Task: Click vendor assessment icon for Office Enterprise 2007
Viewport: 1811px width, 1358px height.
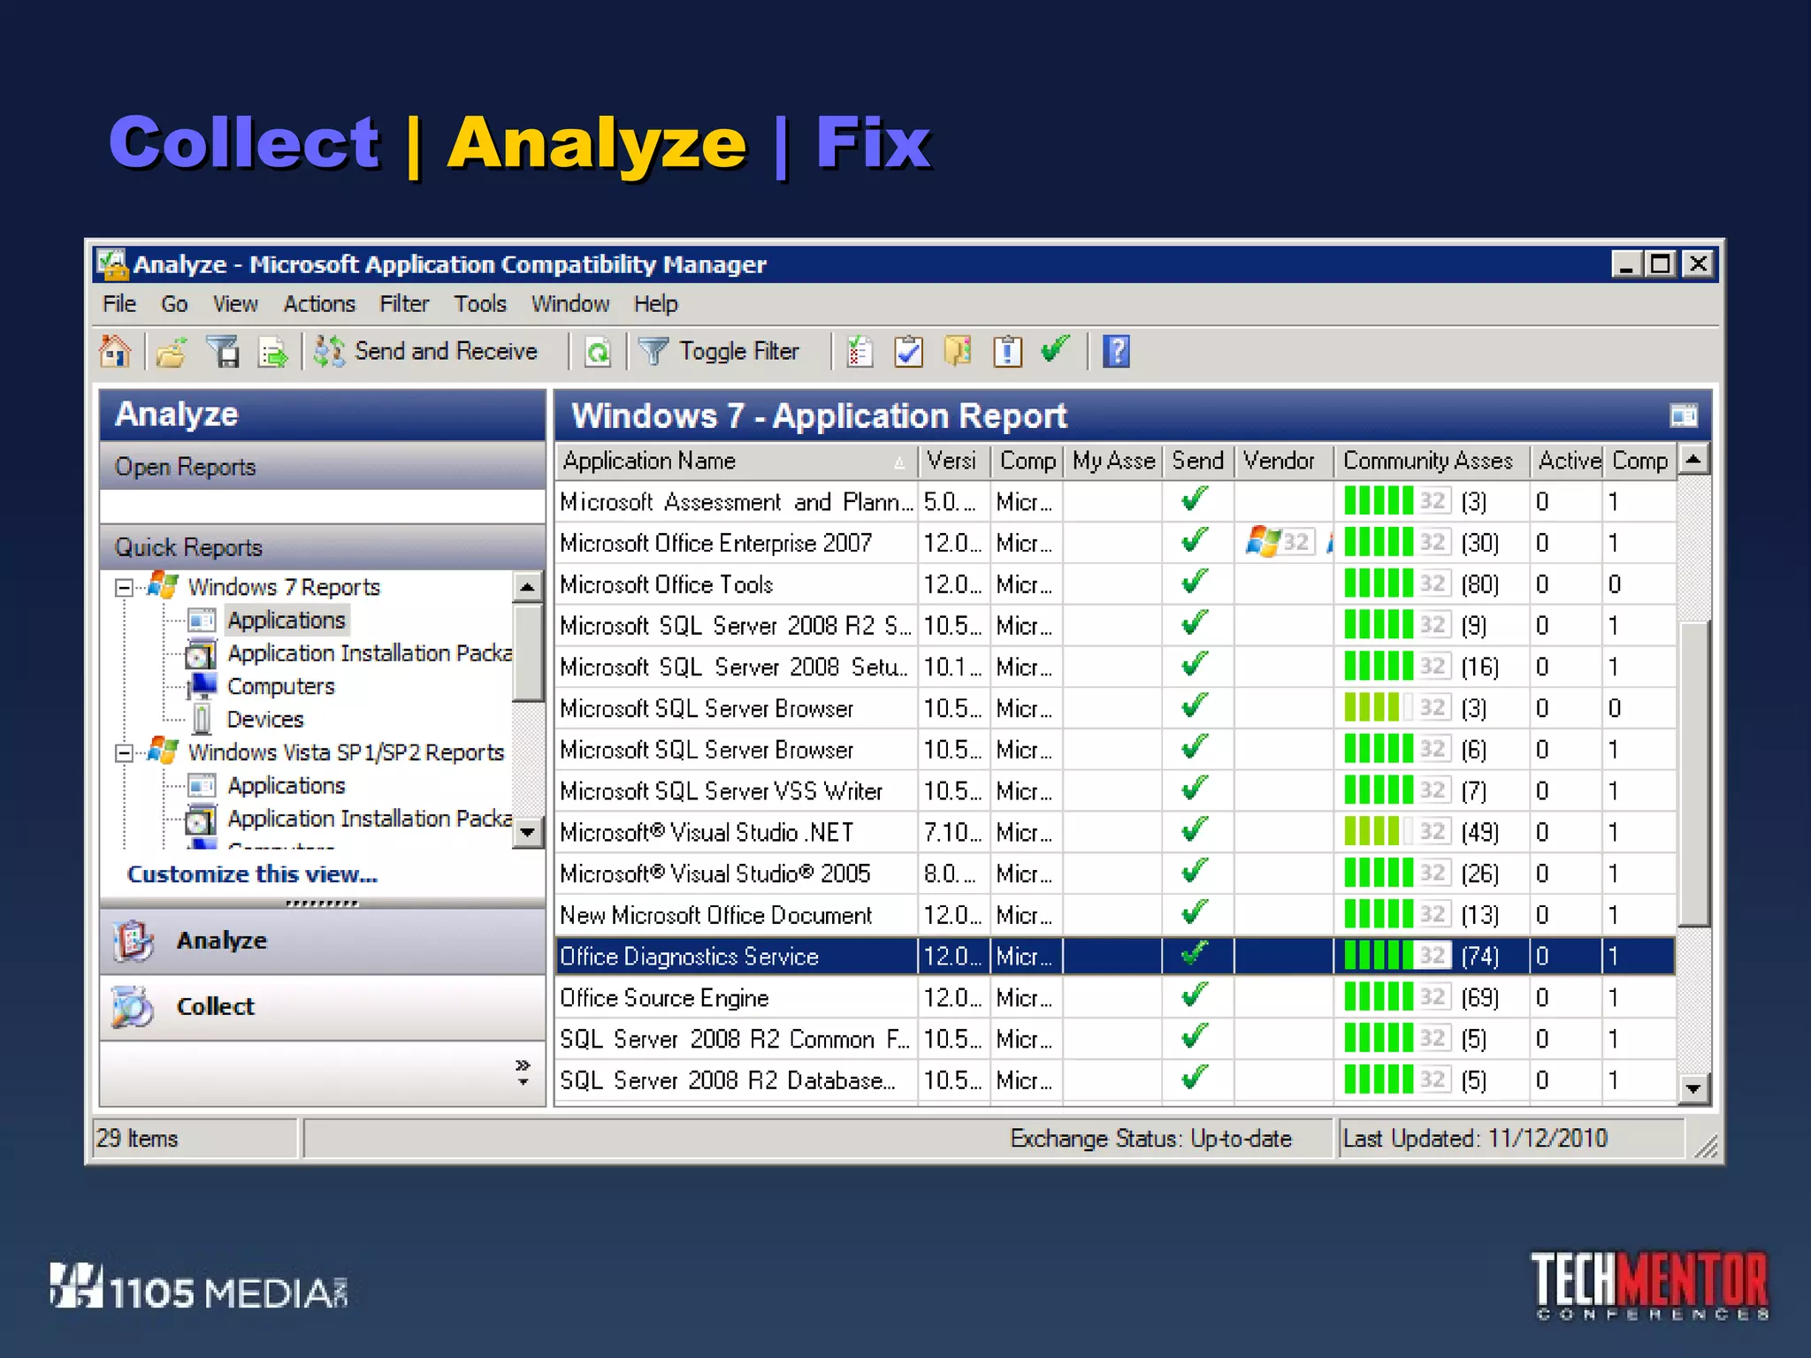Action: pos(1280,542)
